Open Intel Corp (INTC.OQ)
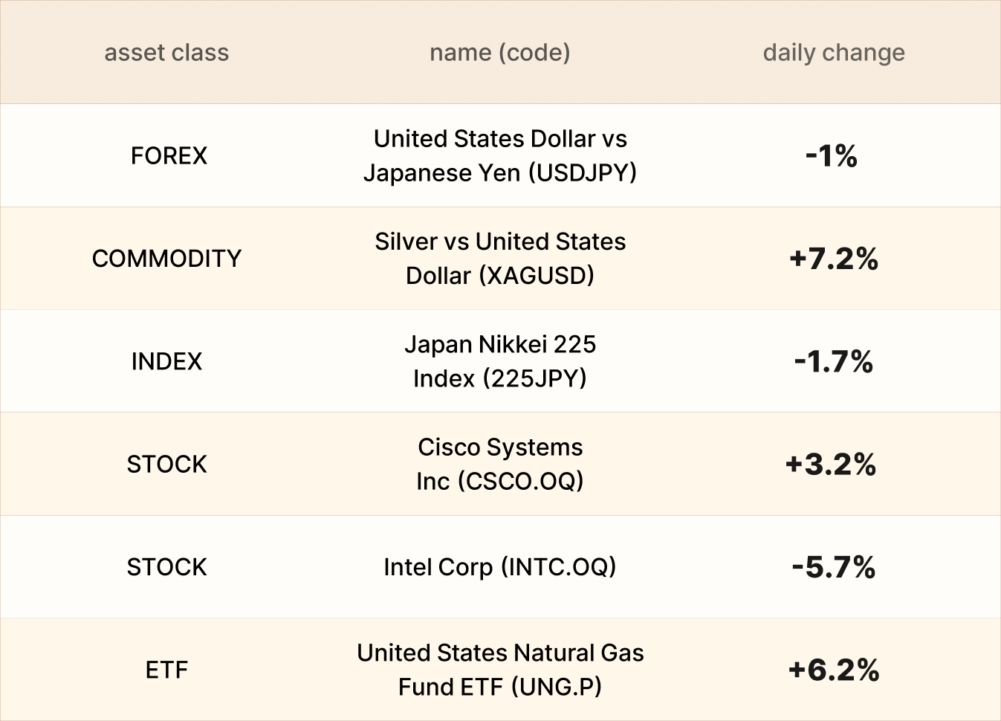1001x721 pixels. click(x=499, y=567)
